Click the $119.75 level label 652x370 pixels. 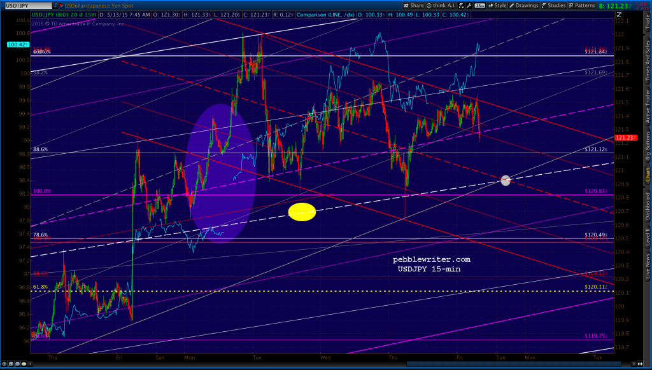(x=596, y=336)
